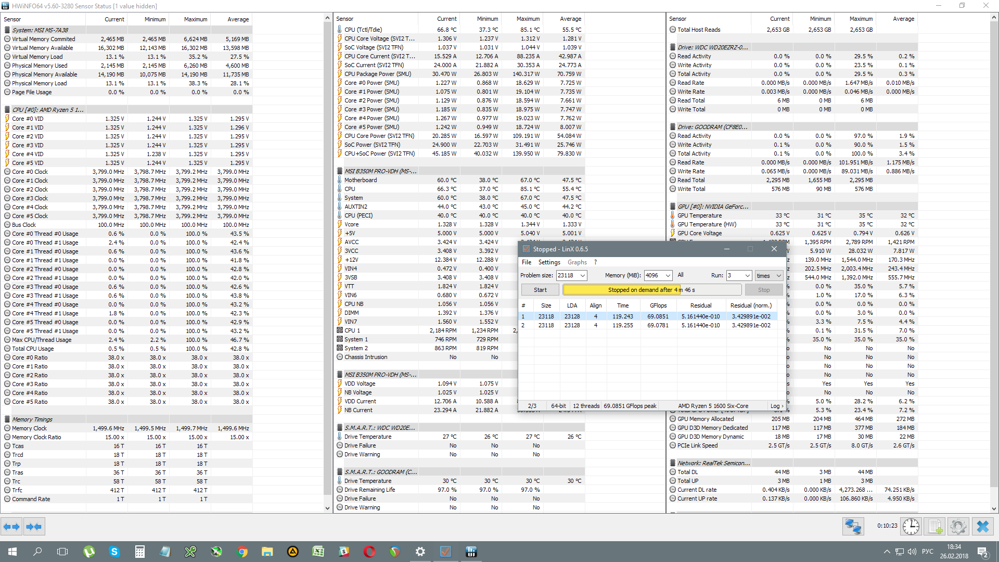Open the LinX Settings menu
The width and height of the screenshot is (999, 562).
[549, 262]
